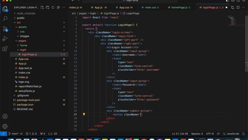Open Explorer more actions menu
Viewport: 248px width, 140px height.
pyautogui.click(x=64, y=7)
